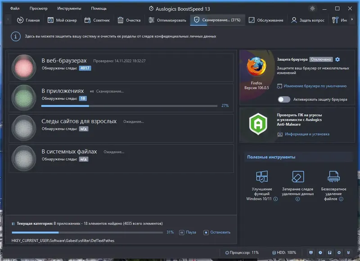Click the pause icon beside Сканирование...
The height and width of the screenshot is (261, 360).
(92, 92)
